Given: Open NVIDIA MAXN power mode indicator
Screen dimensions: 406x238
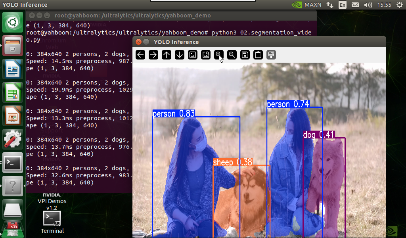Looking at the screenshot, I should pyautogui.click(x=306, y=5).
